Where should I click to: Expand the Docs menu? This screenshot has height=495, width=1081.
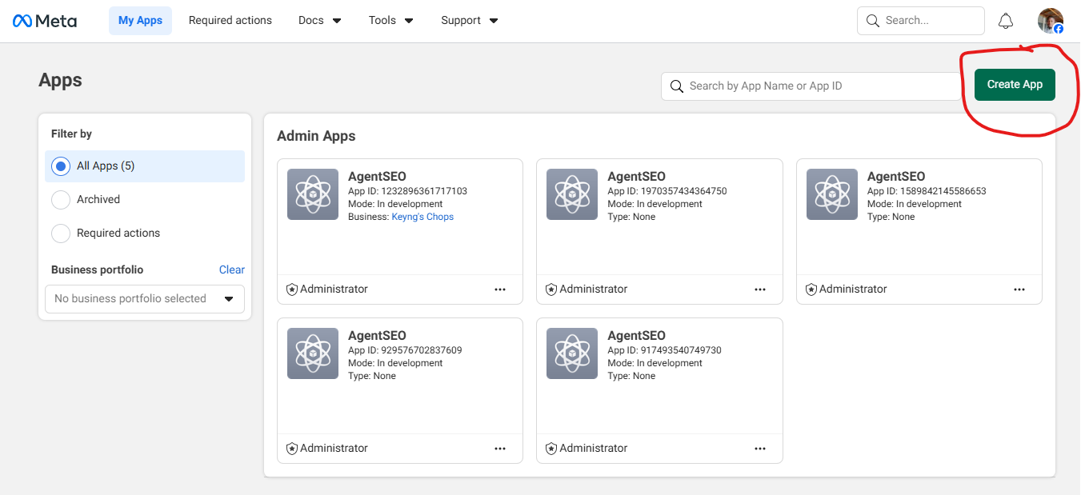(x=319, y=21)
